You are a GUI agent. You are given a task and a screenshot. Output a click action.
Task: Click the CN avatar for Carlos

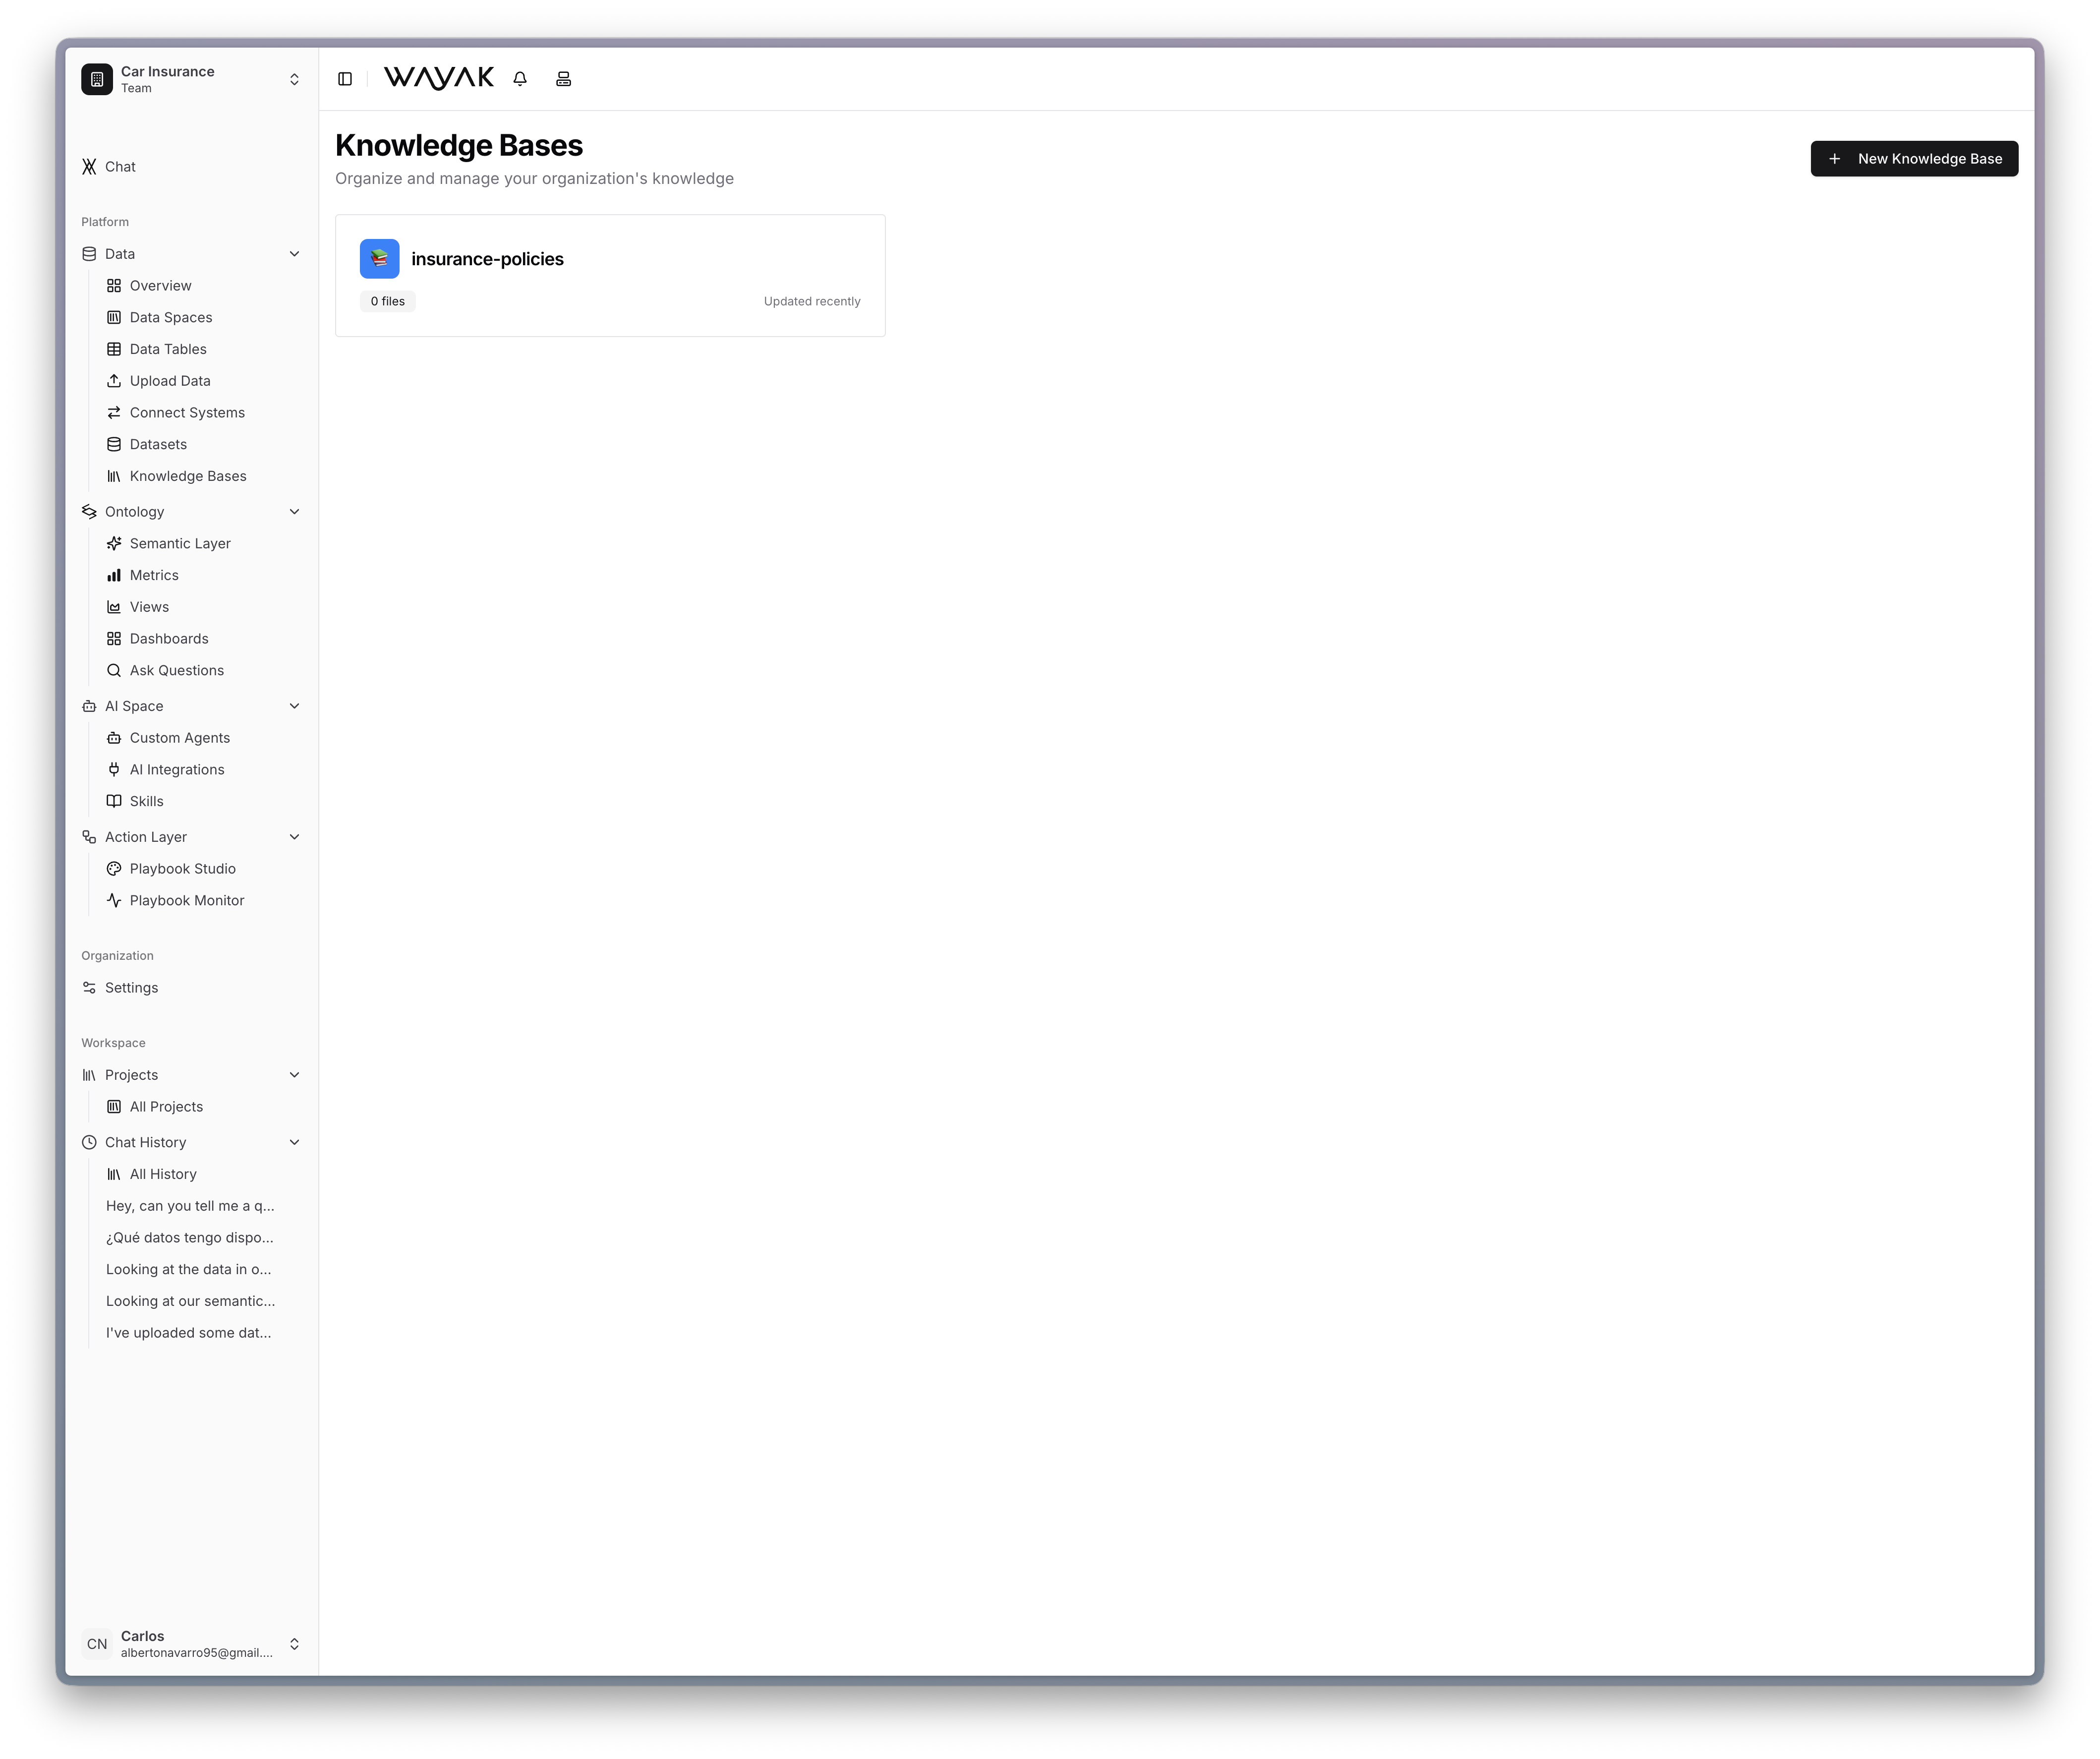click(x=97, y=1643)
